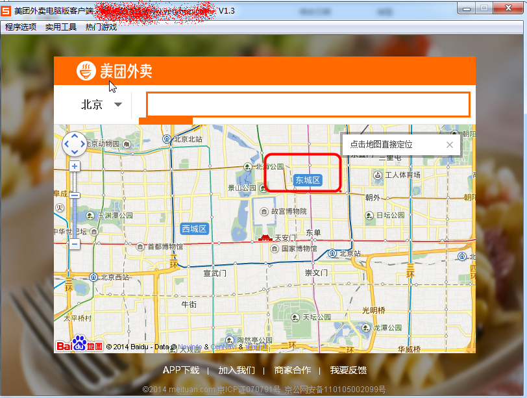Click the 华威桥 map label

[x=409, y=349]
